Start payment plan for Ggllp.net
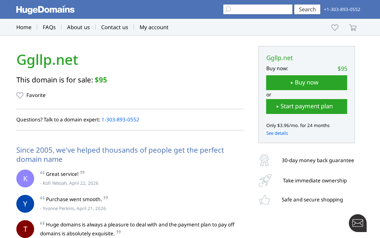380x238 pixels. pos(307,107)
